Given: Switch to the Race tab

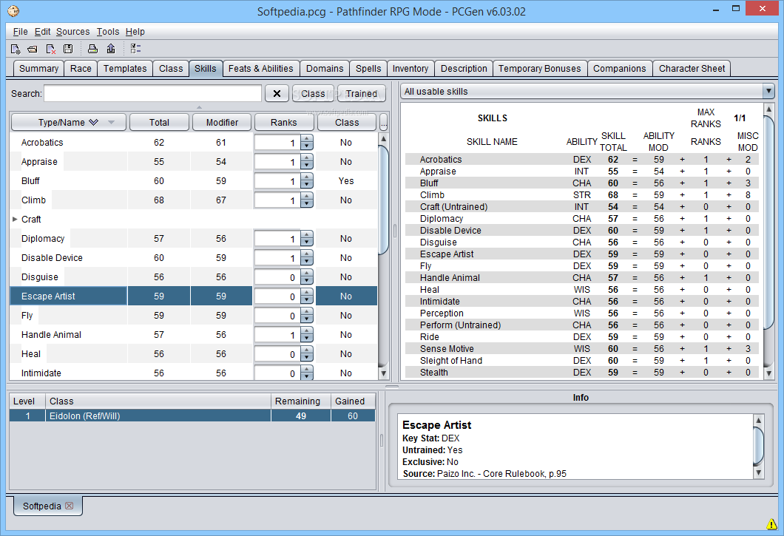Looking at the screenshot, I should (x=81, y=69).
